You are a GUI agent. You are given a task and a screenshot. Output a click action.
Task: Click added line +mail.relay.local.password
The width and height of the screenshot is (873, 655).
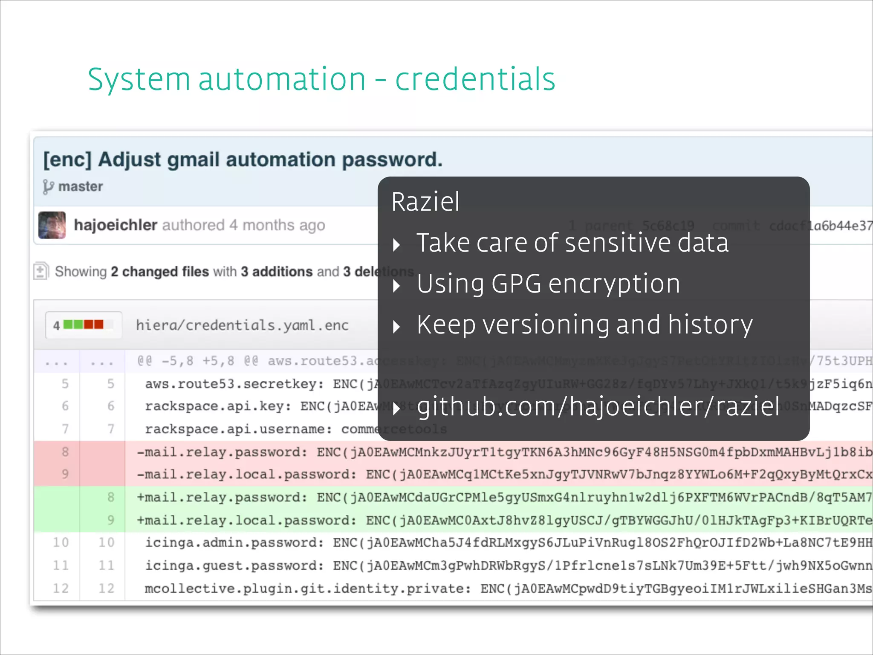tap(499, 520)
